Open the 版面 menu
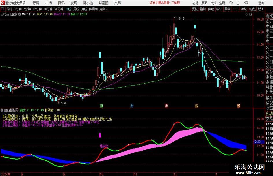The width and height of the screenshot is (273, 176). click(204, 3)
